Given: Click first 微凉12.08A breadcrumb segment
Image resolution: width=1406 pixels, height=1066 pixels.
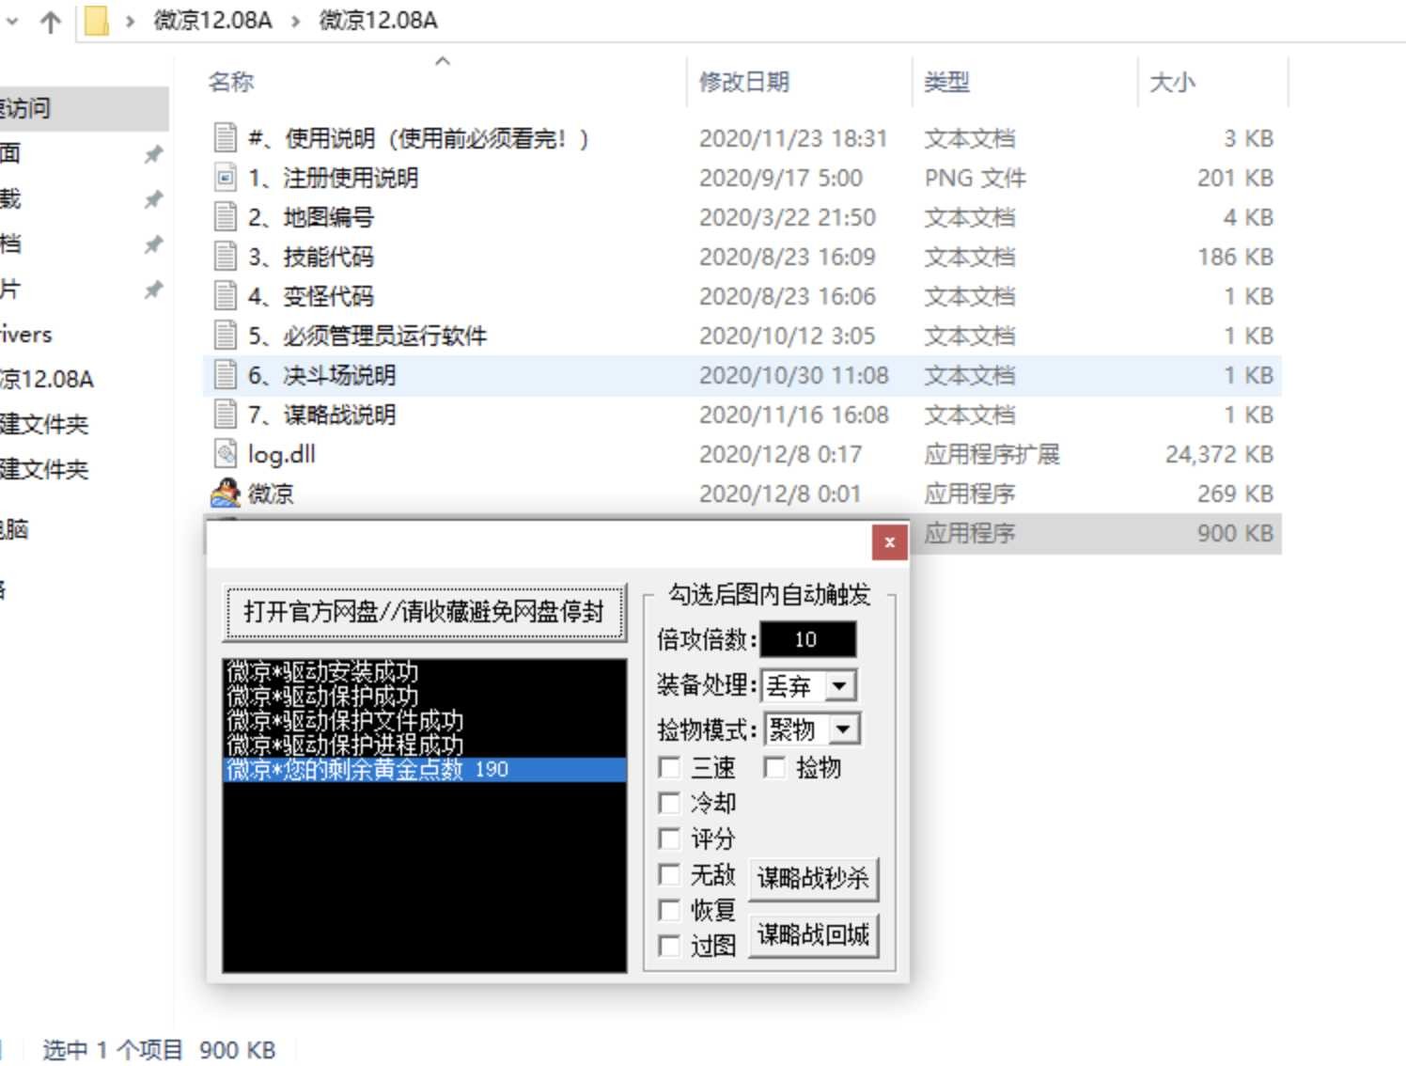Looking at the screenshot, I should tap(212, 21).
